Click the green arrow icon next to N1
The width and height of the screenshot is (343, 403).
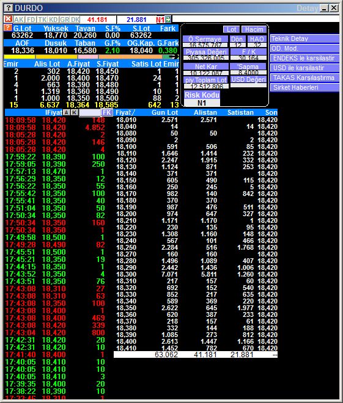pos(168,20)
